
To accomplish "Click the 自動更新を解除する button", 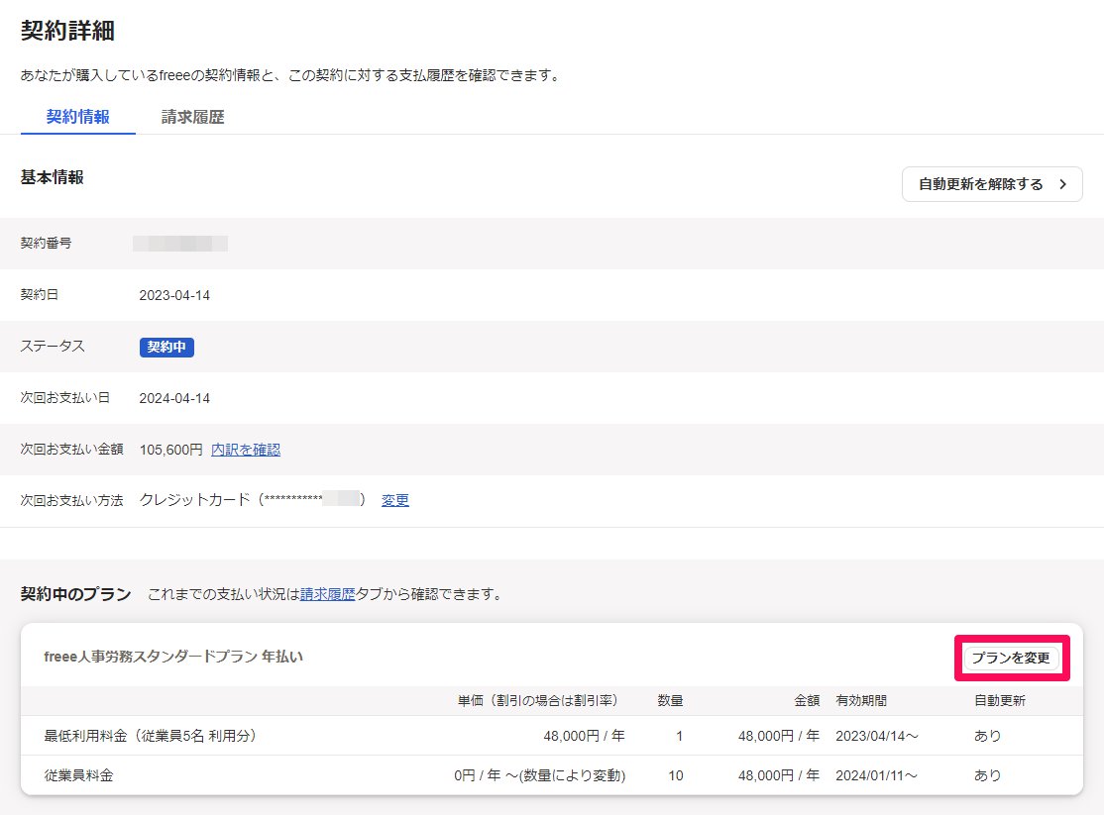I will click(992, 184).
